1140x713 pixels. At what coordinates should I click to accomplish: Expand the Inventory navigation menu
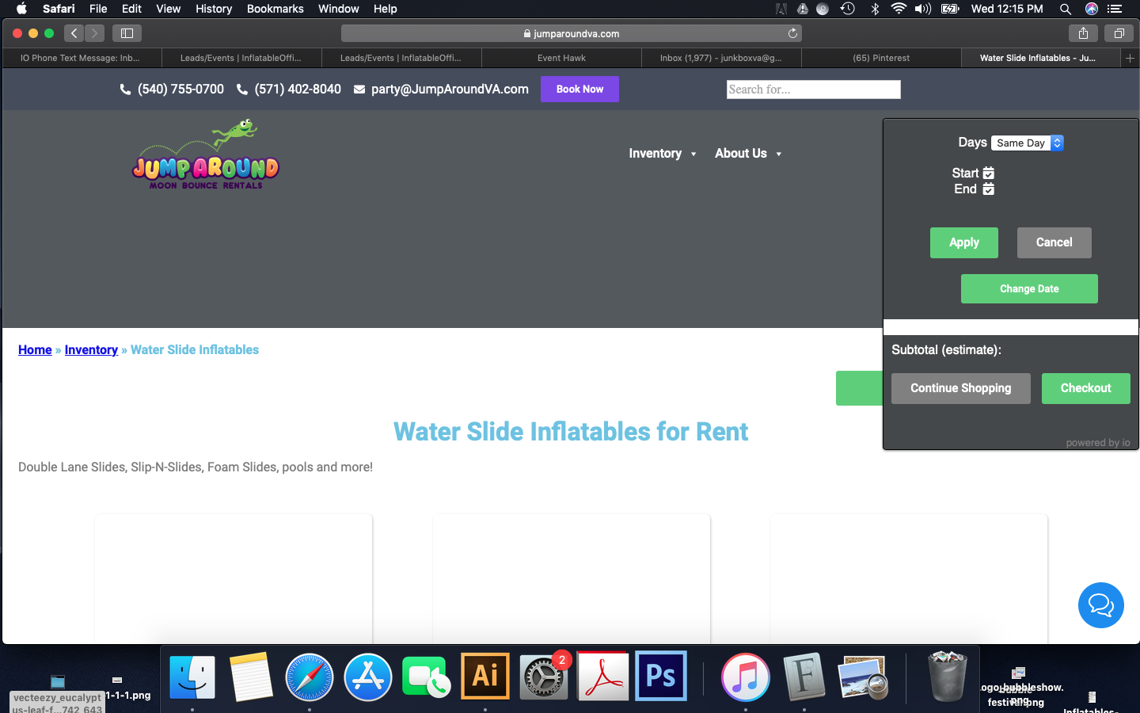[x=662, y=154]
